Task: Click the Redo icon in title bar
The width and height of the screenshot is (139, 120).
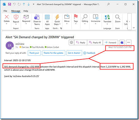Action: [x=19, y=4]
